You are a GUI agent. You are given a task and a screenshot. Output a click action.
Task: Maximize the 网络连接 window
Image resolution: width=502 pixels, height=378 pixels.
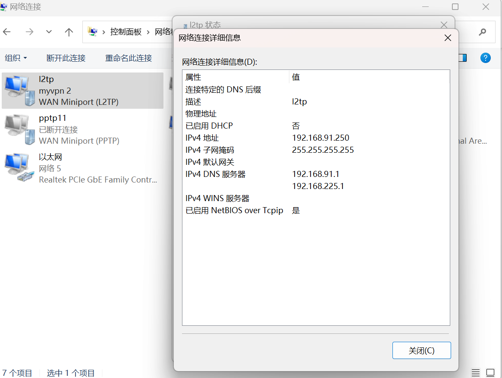(455, 7)
